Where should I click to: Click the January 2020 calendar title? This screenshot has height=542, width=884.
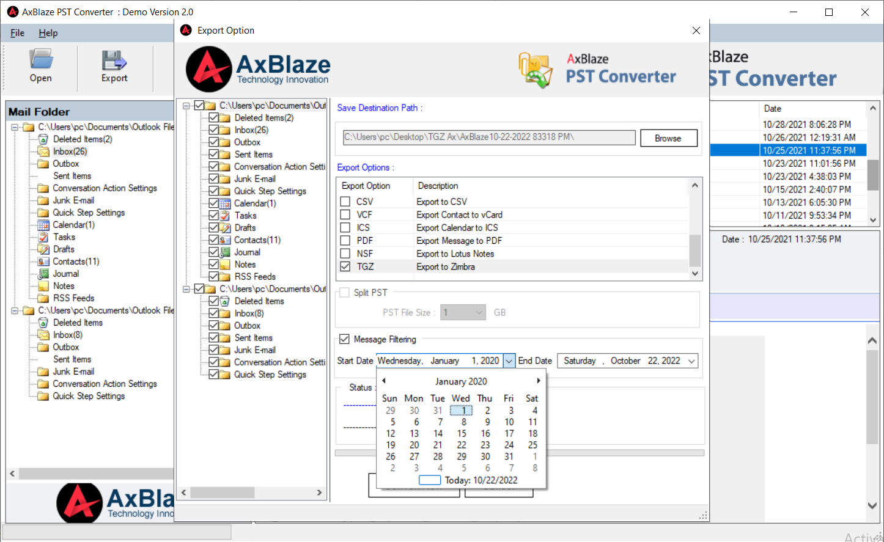tap(461, 381)
